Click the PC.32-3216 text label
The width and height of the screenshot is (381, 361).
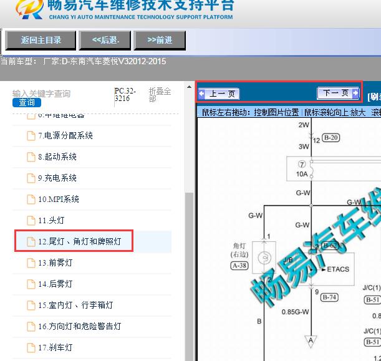tap(125, 95)
